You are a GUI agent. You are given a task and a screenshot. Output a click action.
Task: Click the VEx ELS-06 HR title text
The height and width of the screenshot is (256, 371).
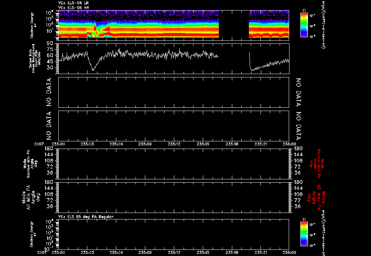coord(74,8)
